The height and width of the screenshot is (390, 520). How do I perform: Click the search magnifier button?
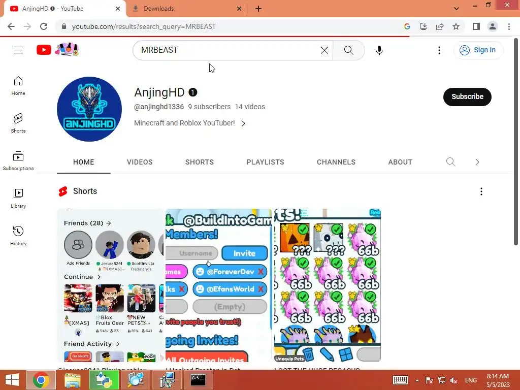click(x=348, y=50)
